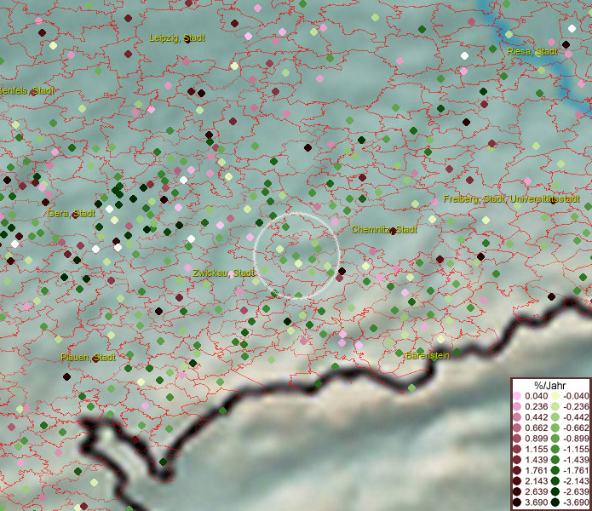
Task: Pick the -1.155 legend color swatch
Action: point(555,449)
